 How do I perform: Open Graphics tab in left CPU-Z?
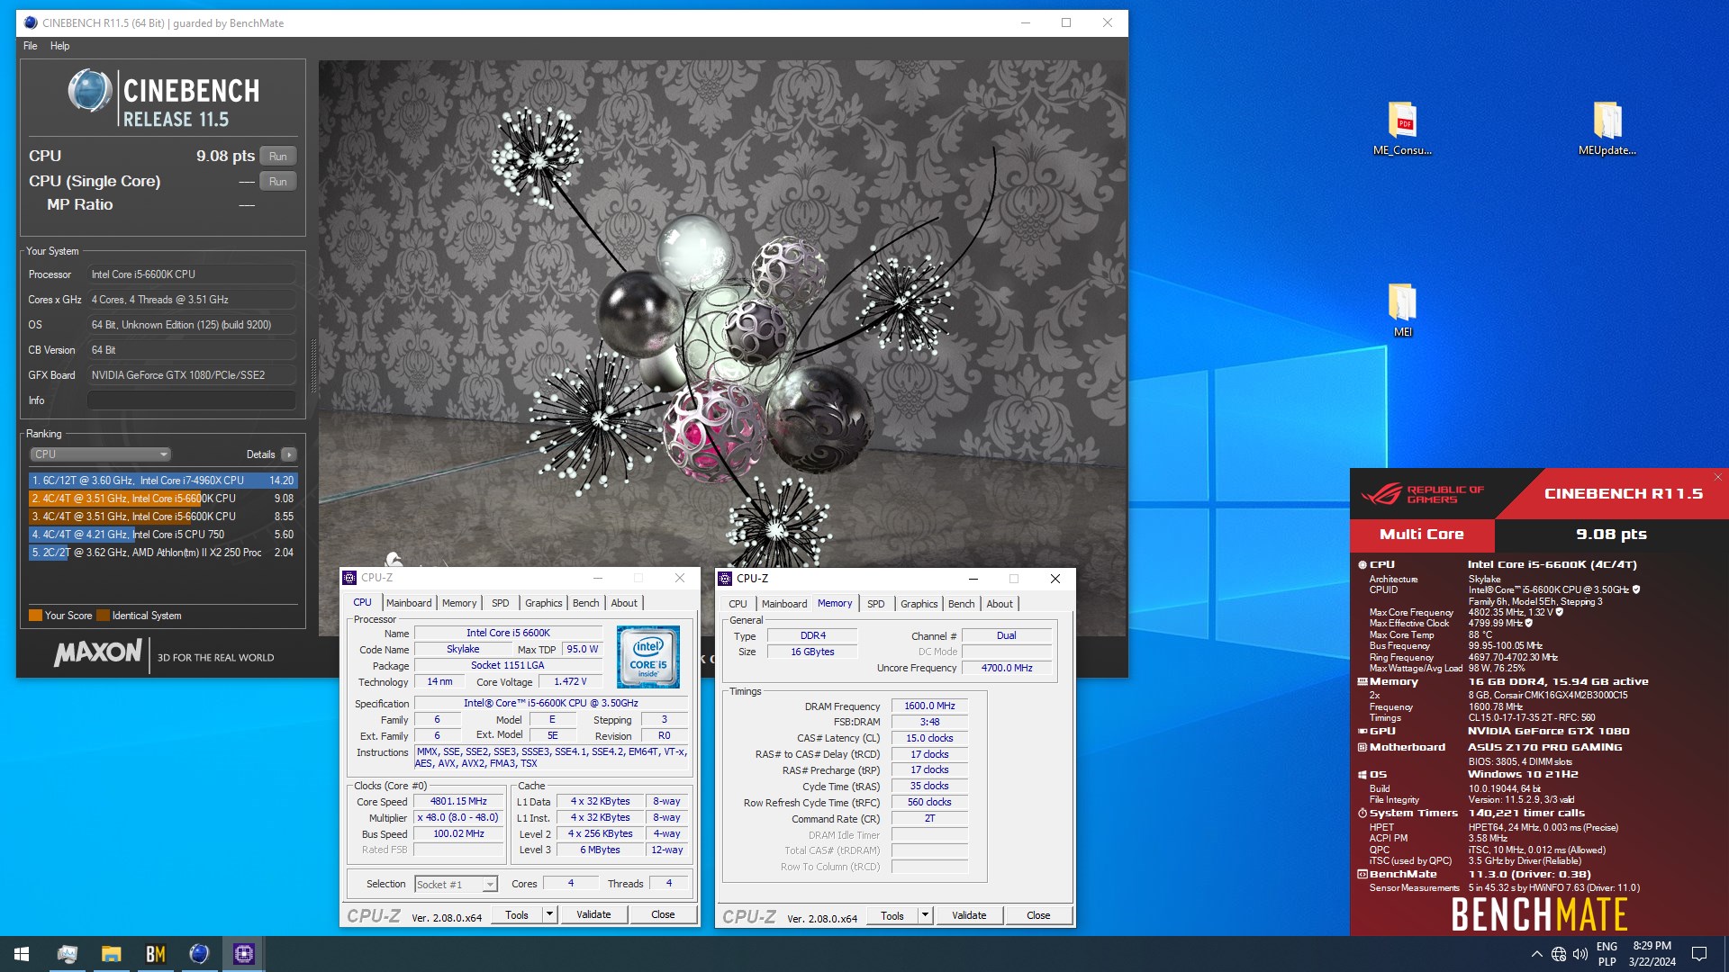coord(543,603)
